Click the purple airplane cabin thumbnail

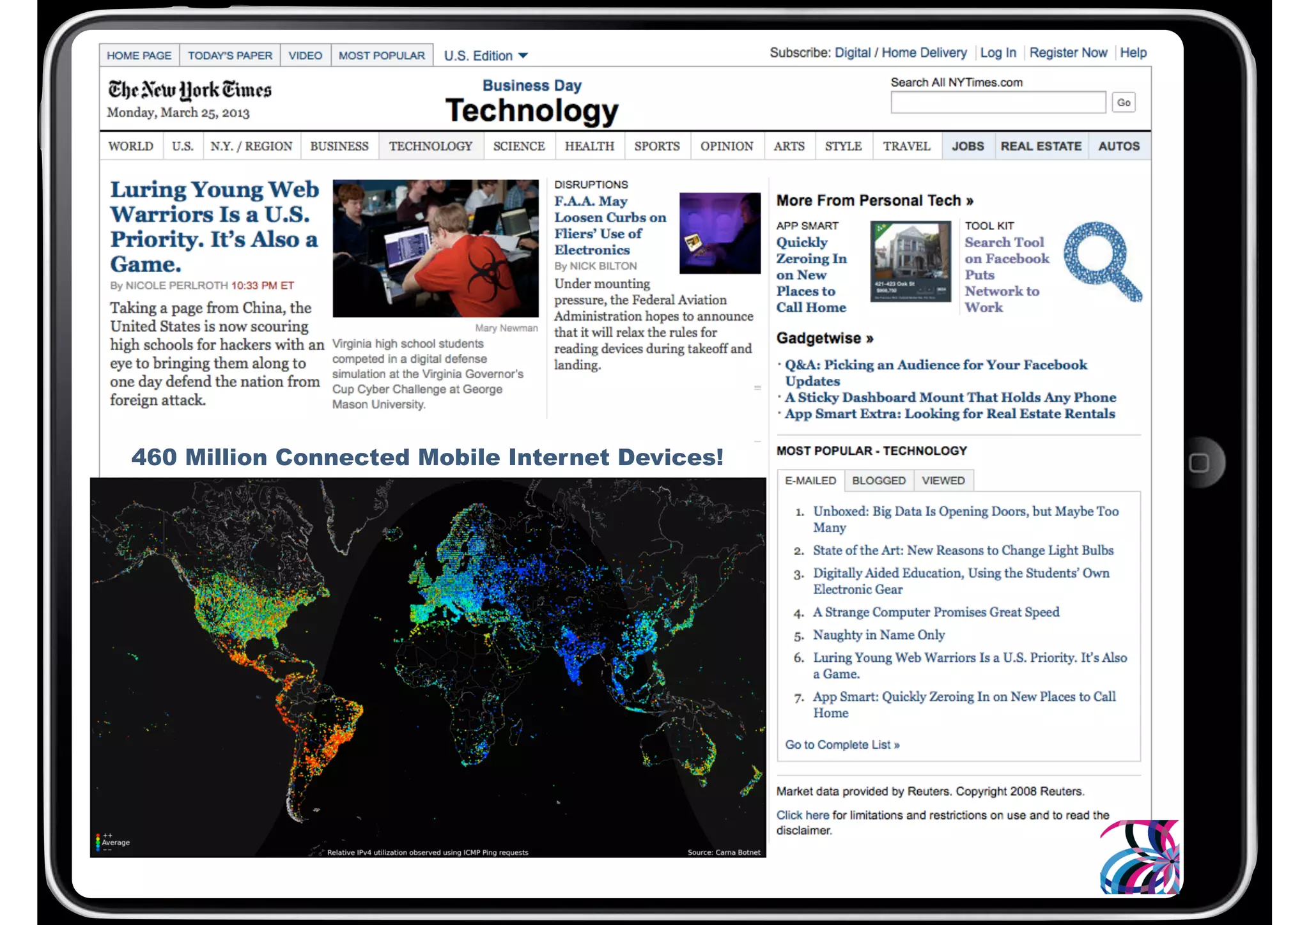coord(720,233)
